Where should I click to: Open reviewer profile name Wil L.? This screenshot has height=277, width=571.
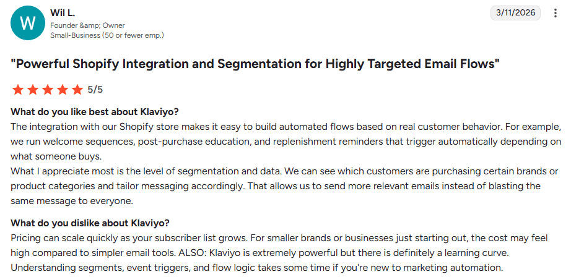pos(63,13)
